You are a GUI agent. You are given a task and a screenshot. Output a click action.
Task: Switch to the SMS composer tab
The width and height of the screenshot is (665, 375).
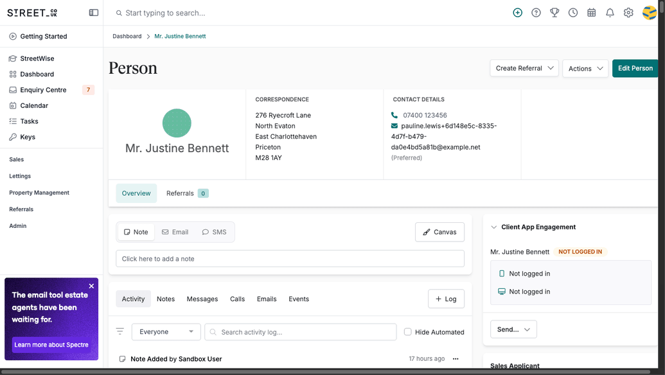pyautogui.click(x=214, y=232)
